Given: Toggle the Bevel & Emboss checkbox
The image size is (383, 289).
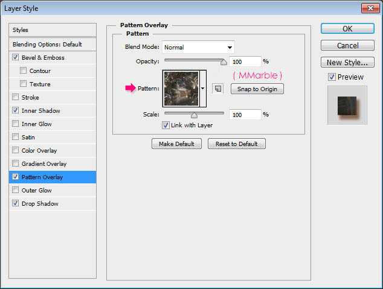Looking at the screenshot, I should point(15,58).
